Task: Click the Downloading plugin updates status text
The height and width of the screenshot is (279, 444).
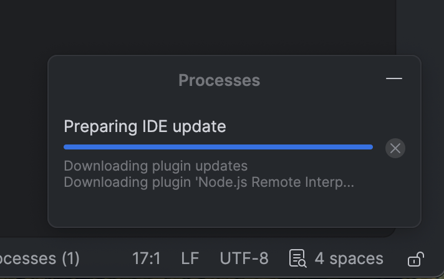Action: [155, 166]
